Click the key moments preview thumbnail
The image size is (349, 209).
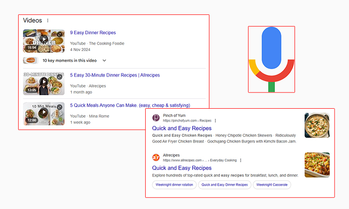(x=31, y=60)
